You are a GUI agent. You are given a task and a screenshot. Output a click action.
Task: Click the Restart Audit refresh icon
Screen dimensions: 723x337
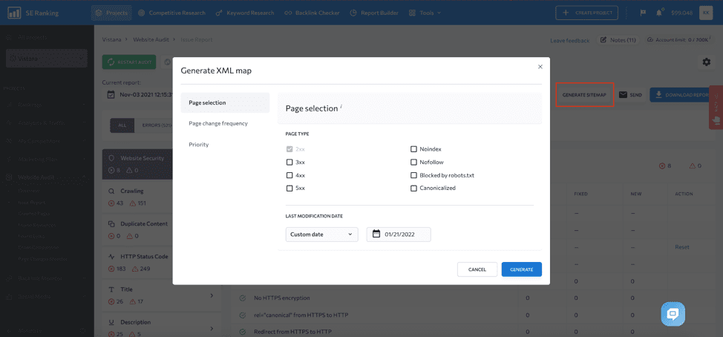pos(111,62)
